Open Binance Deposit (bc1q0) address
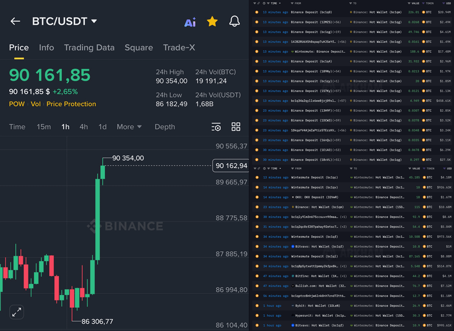The width and height of the screenshot is (454, 331). point(311,12)
